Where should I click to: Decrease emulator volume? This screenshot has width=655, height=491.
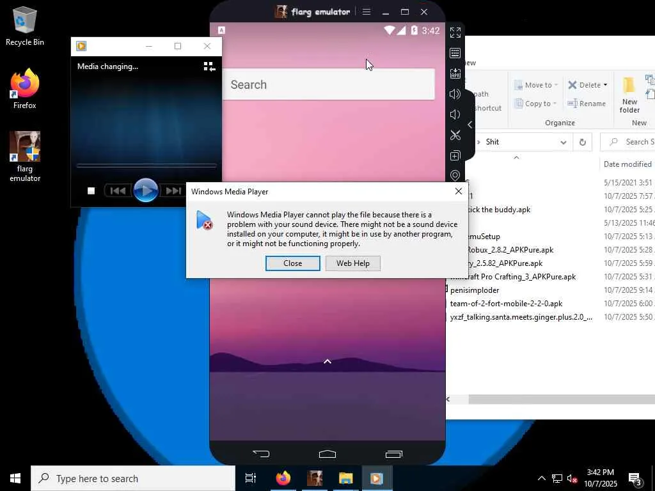coord(455,114)
